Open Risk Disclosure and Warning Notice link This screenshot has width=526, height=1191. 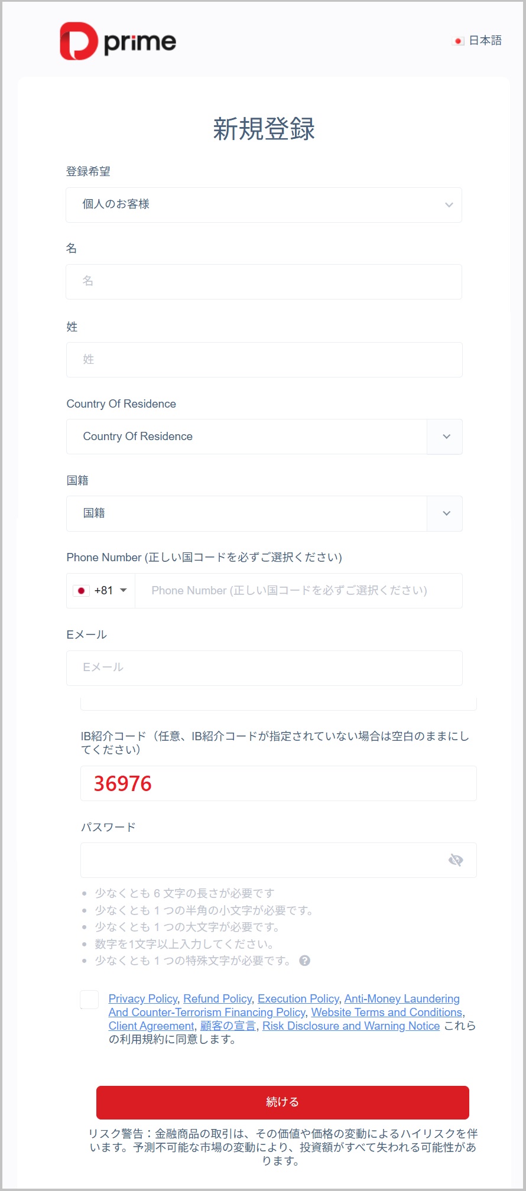tap(351, 1026)
